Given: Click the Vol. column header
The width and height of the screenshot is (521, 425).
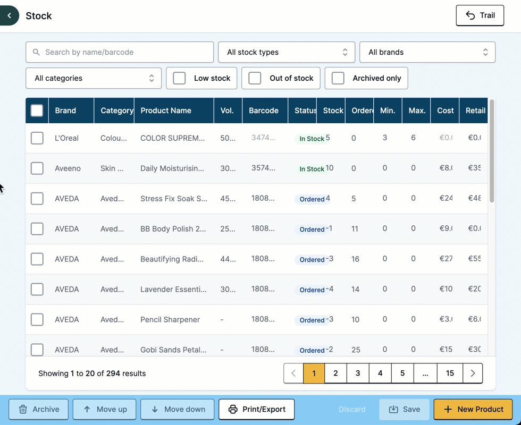Looking at the screenshot, I should click(x=228, y=110).
